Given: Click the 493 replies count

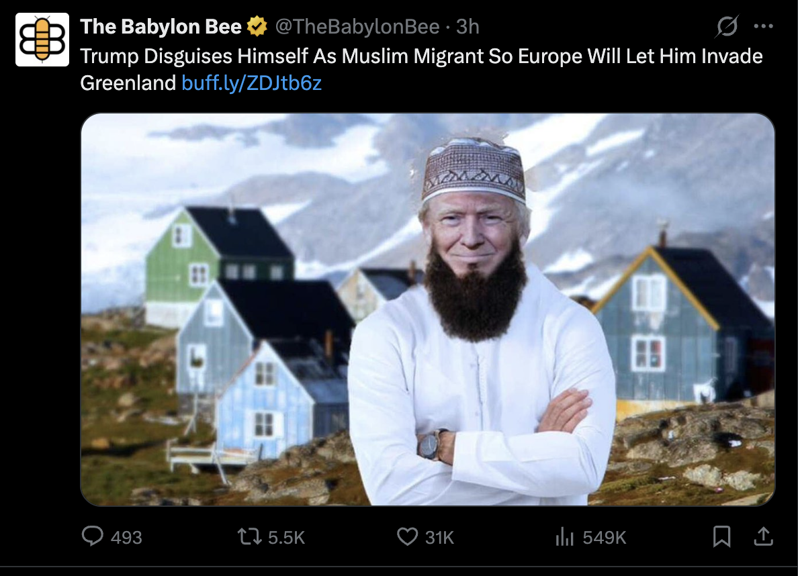Looking at the screenshot, I should click(x=126, y=537).
